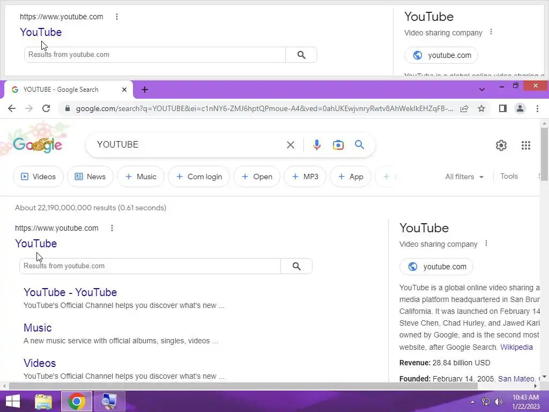Click the Chrome address bar URL
The height and width of the screenshot is (412, 549).
(x=264, y=108)
